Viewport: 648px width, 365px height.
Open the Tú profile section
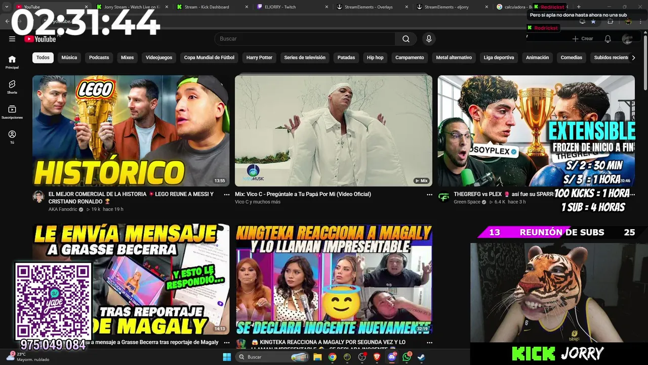tap(12, 137)
